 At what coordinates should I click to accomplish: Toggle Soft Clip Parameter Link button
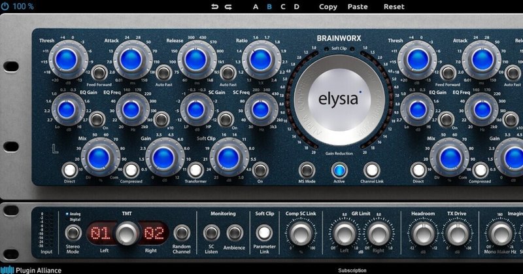coord(264,233)
